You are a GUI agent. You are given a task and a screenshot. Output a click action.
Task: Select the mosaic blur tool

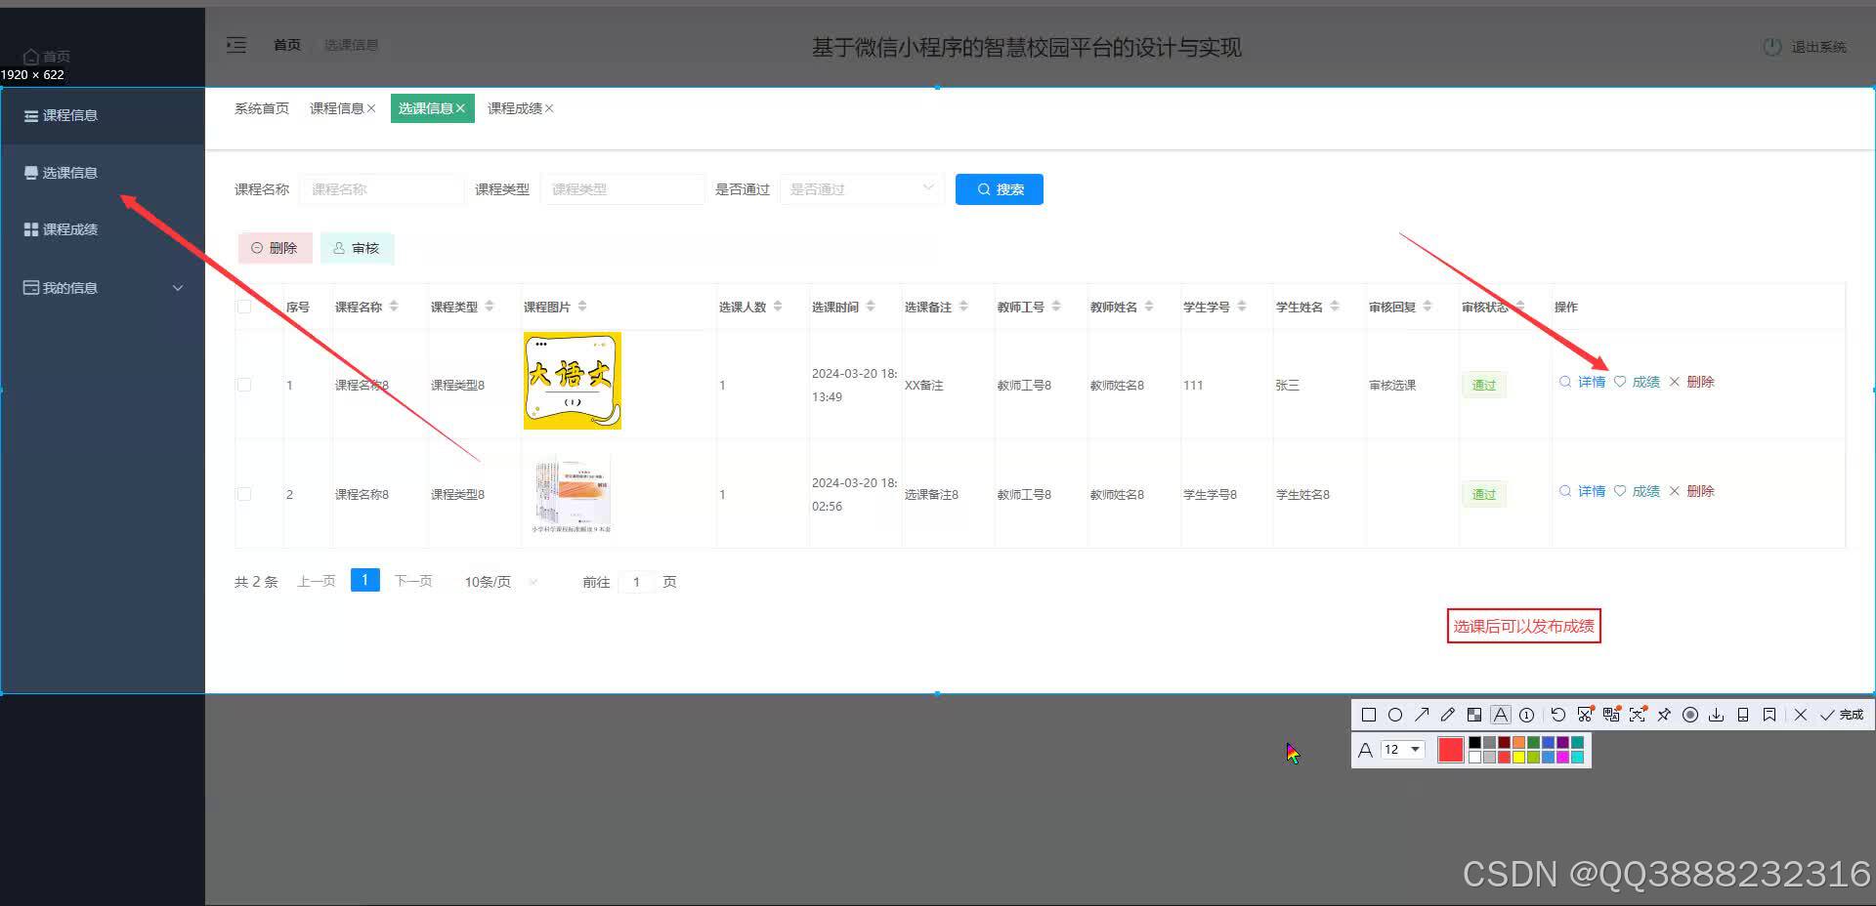1474,715
